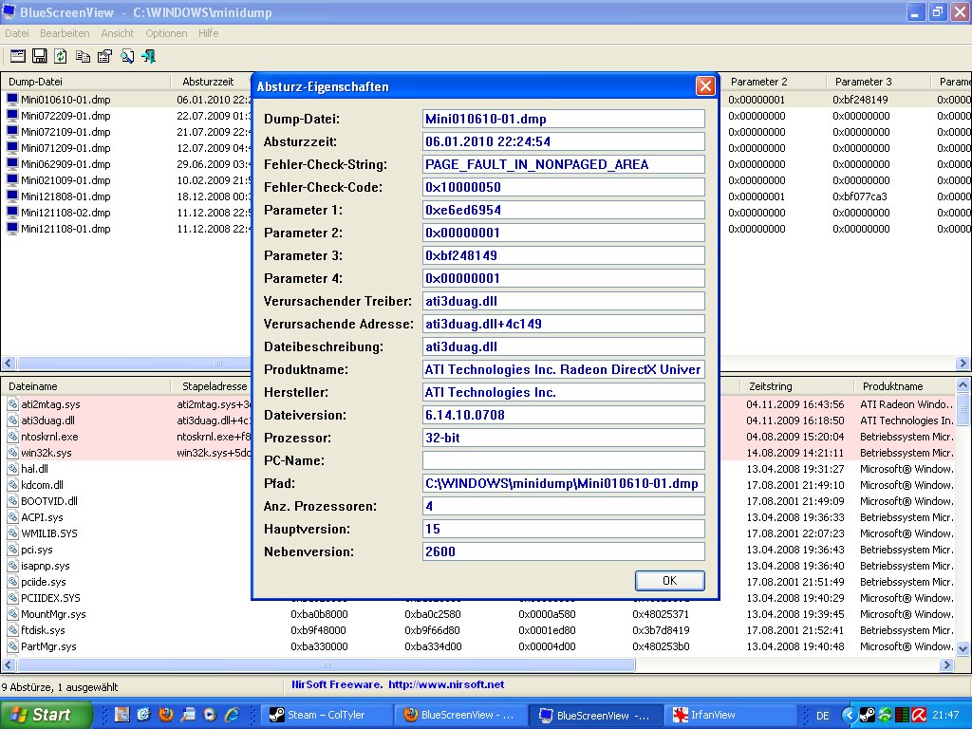
Task: Expand hidden system tray icons arrow
Action: (850, 716)
